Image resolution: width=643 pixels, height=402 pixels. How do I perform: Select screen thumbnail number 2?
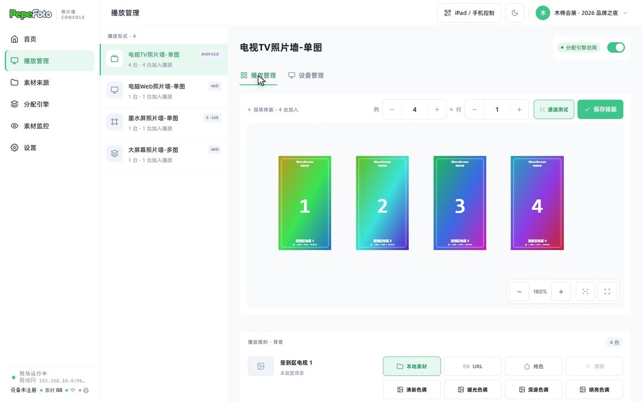coord(382,203)
